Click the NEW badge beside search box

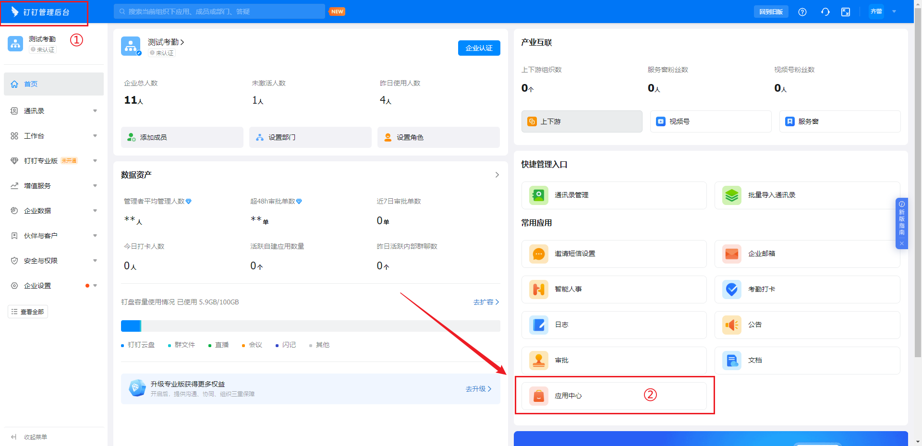[x=338, y=12]
